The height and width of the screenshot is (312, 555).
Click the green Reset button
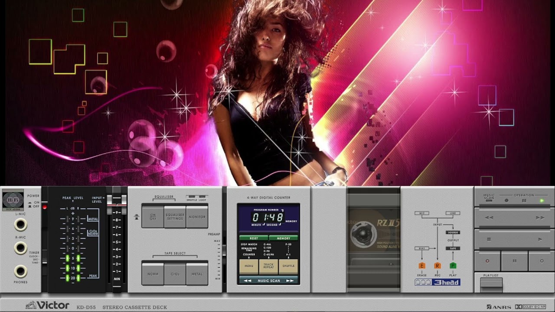coord(254,238)
